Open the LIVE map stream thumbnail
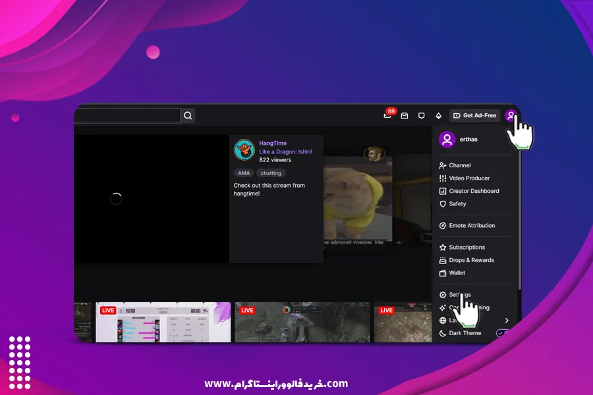Image resolution: width=593 pixels, height=395 pixels. point(403,322)
